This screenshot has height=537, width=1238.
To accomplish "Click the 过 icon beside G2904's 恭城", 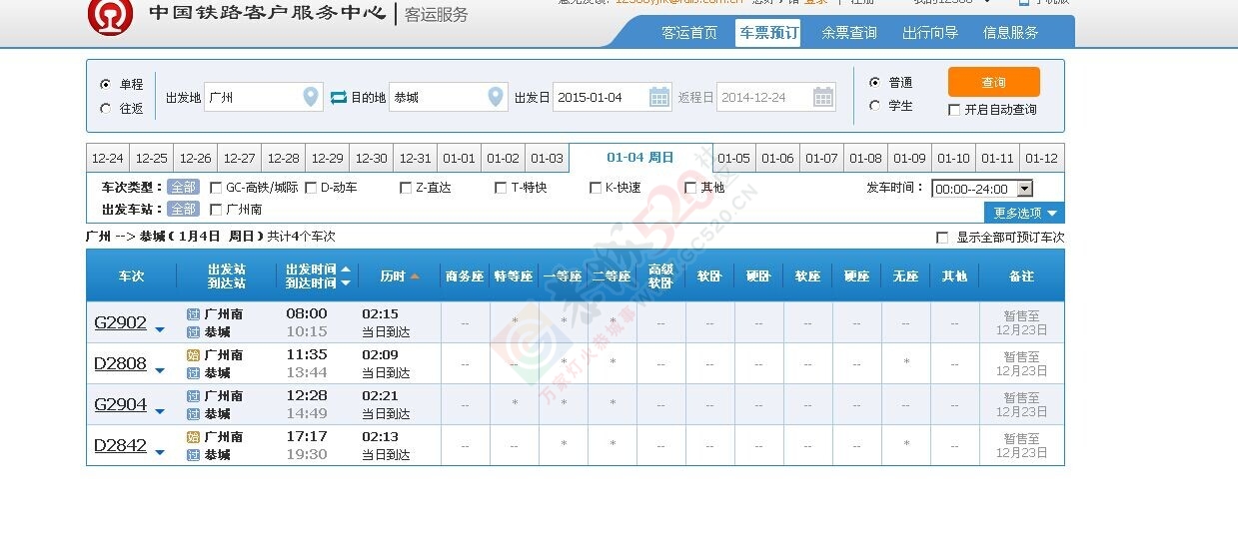I will [x=193, y=413].
